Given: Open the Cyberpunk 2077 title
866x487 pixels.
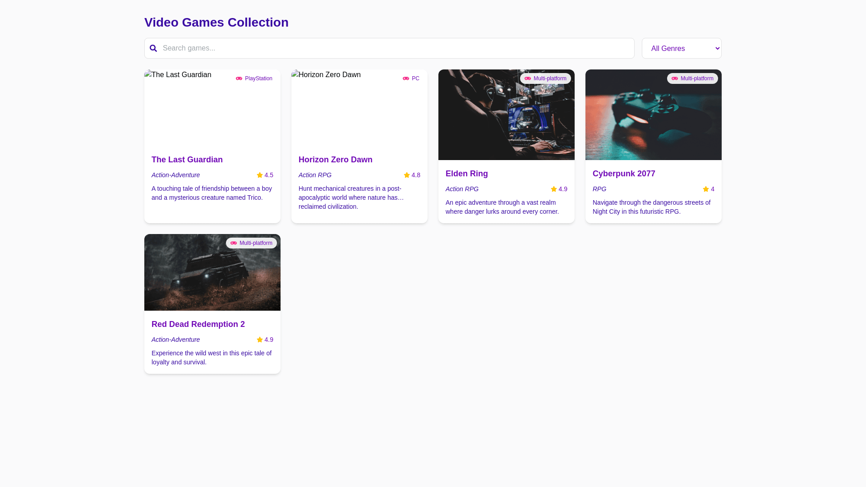Looking at the screenshot, I should tap(623, 174).
